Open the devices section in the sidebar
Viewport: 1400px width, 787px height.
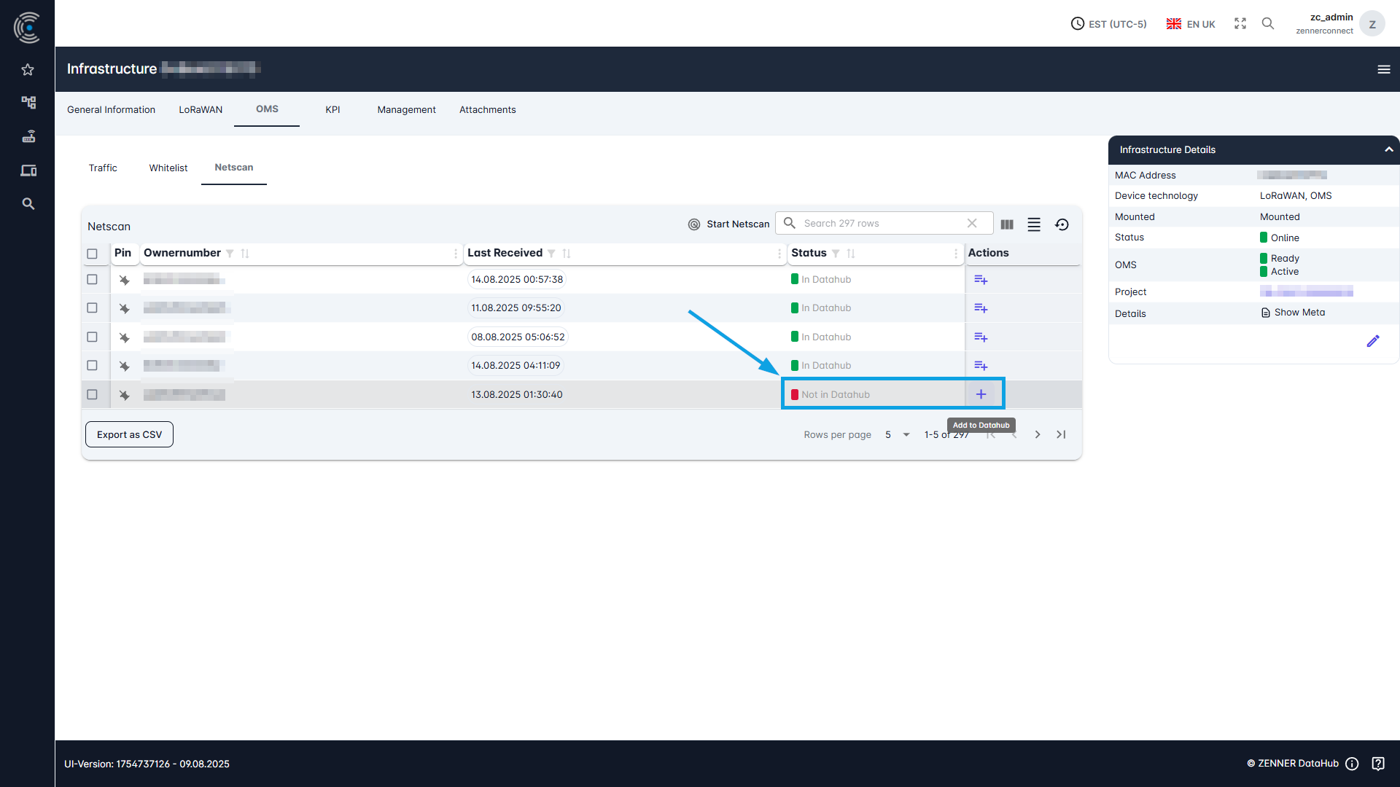[x=28, y=170]
